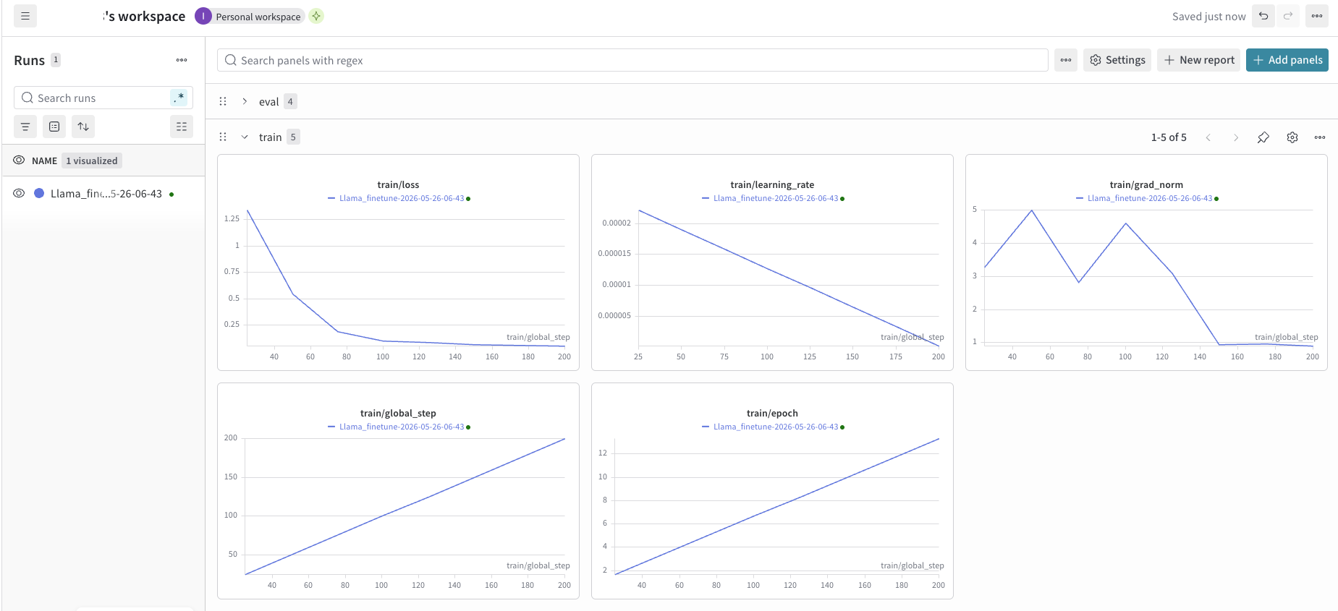Click the workspace title text
This screenshot has width=1338, height=611.
pos(144,16)
